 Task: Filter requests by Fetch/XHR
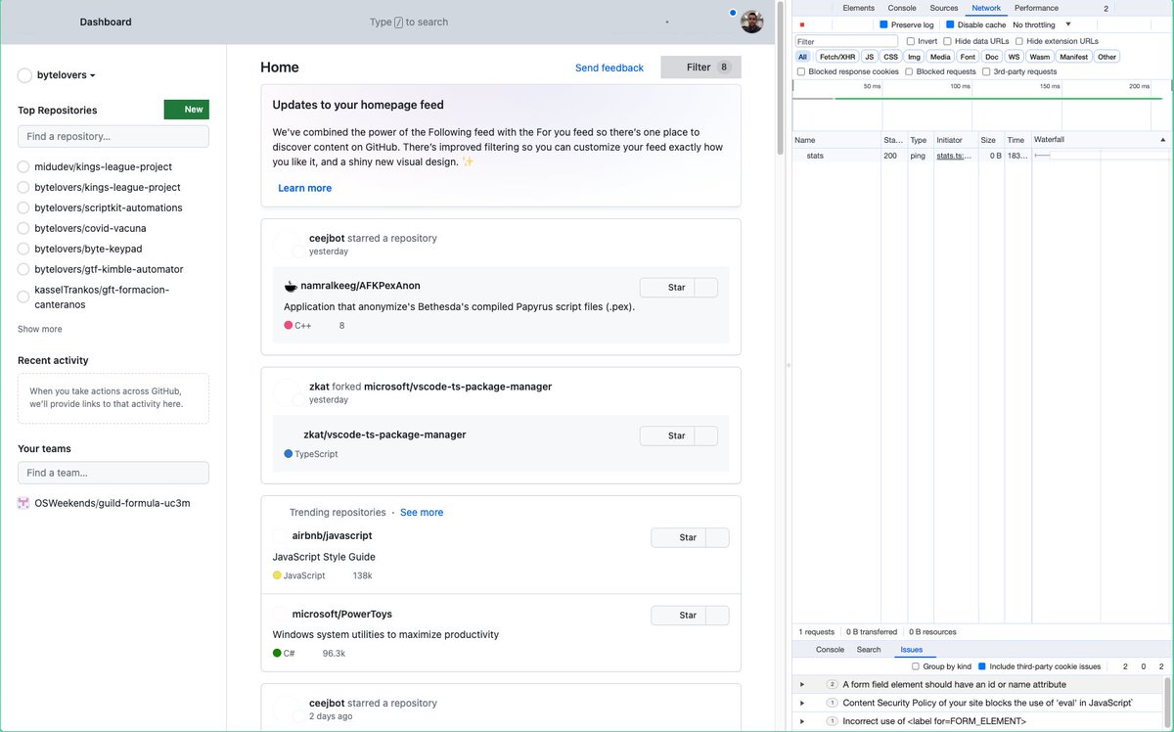tap(837, 57)
